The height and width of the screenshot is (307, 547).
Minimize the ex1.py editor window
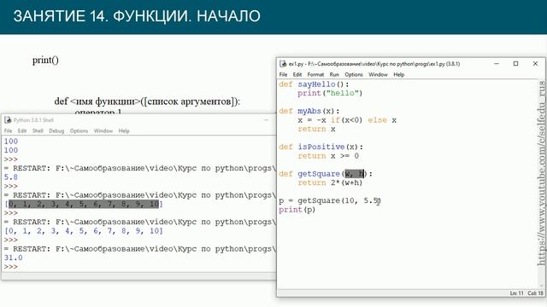pos(497,64)
